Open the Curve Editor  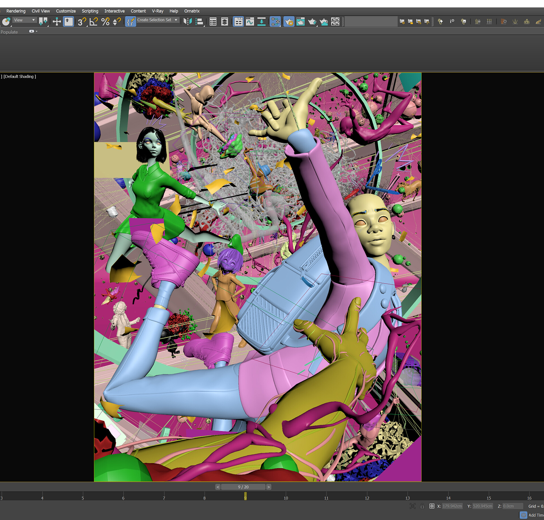pyautogui.click(x=250, y=22)
